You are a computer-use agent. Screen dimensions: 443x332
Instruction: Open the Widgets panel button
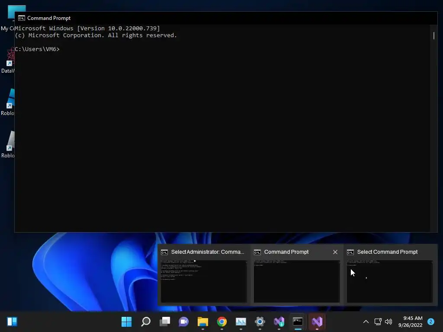click(12, 322)
